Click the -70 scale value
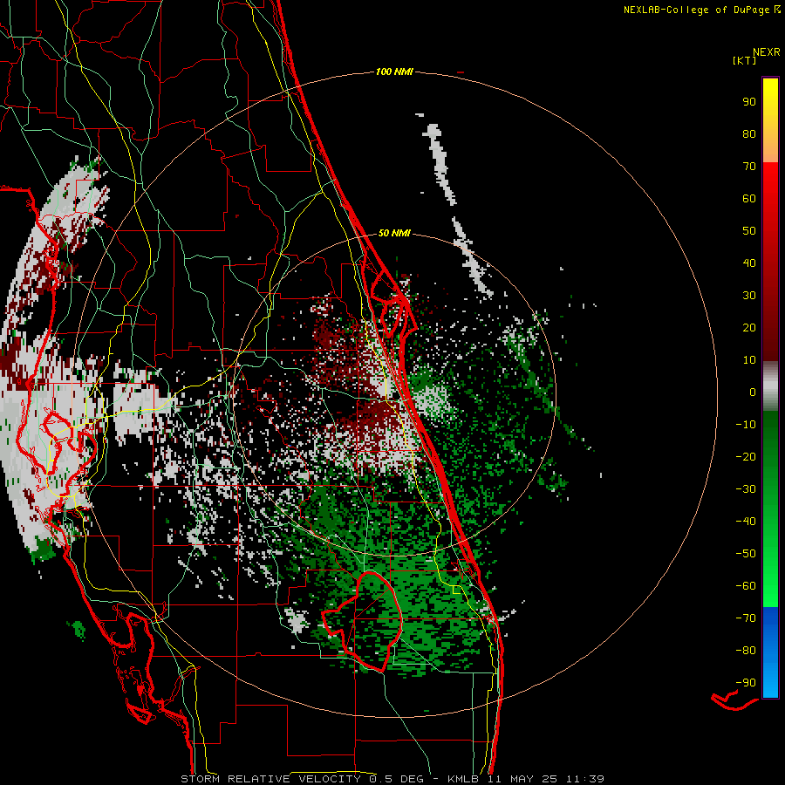 tap(746, 618)
